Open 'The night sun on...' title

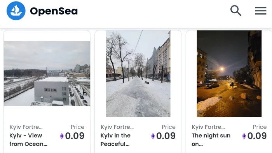tap(211, 140)
